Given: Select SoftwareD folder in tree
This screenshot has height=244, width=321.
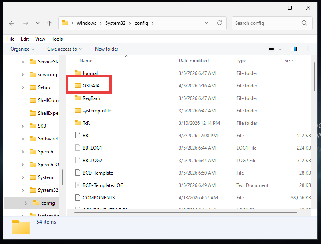Looking at the screenshot, I should [44, 139].
